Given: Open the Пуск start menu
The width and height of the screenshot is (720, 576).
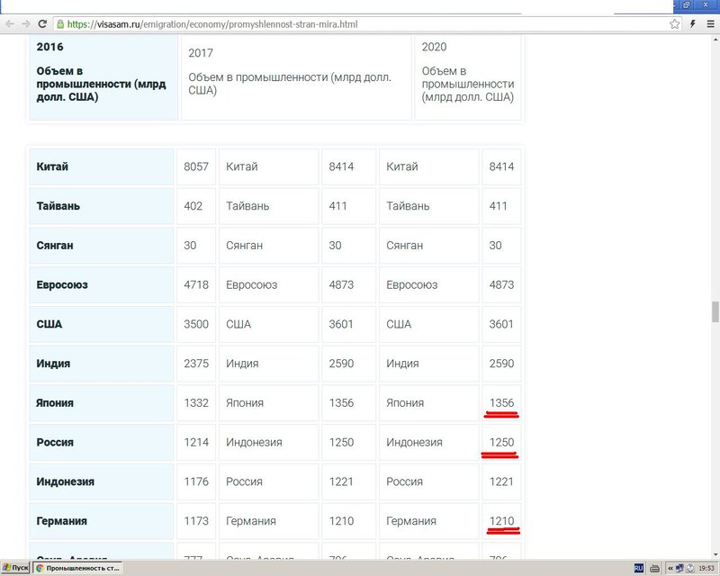Looking at the screenshot, I should [x=16, y=568].
